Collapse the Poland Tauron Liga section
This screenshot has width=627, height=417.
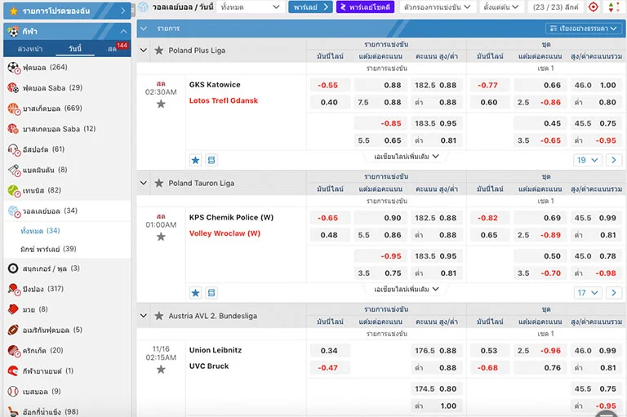point(144,183)
